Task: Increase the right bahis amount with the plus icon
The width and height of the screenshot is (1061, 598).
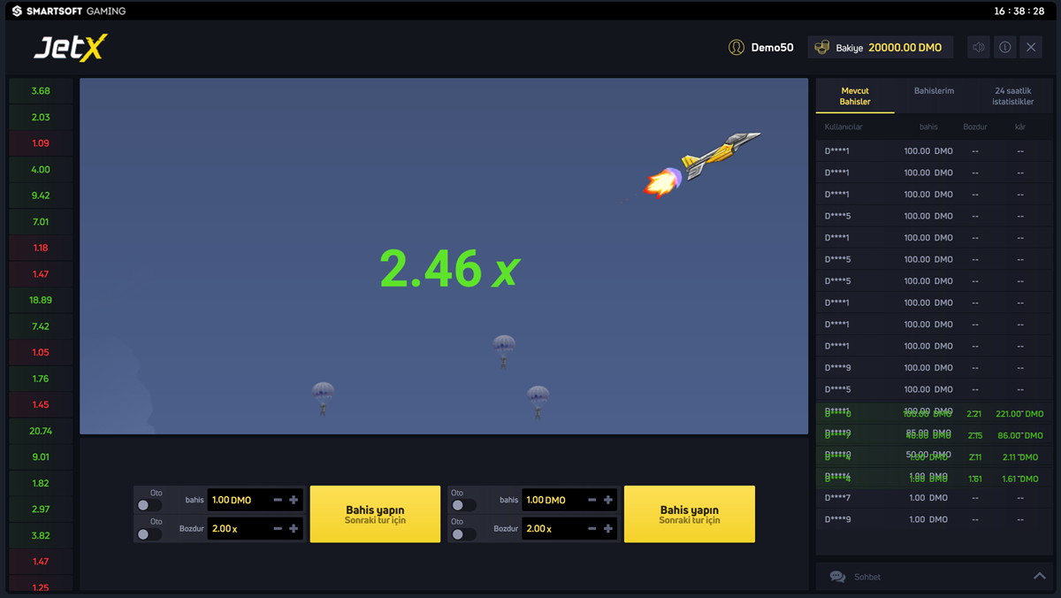Action: pos(607,499)
